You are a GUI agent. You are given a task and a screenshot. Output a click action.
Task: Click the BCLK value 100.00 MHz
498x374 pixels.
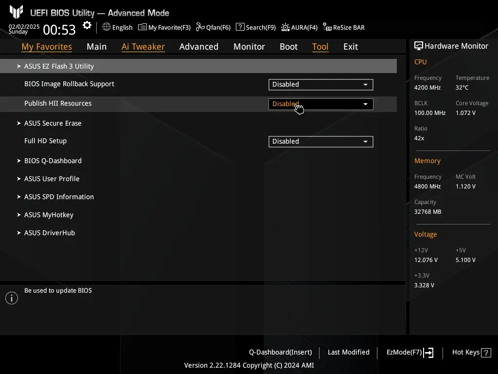[x=430, y=113]
